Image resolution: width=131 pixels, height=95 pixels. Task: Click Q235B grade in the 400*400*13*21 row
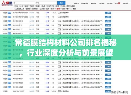point(32,33)
